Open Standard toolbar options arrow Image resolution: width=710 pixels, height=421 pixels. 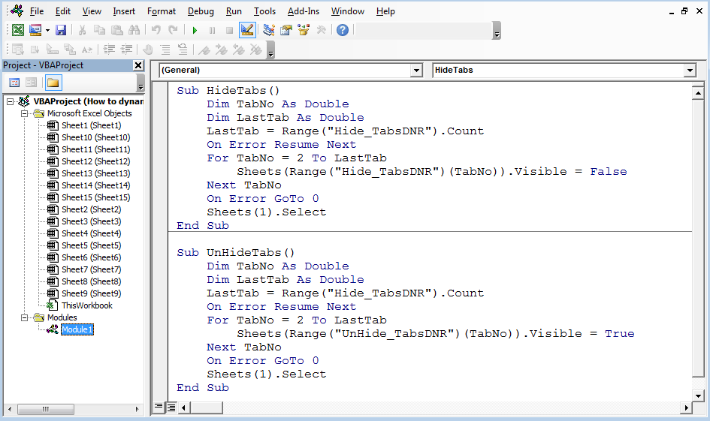pyautogui.click(x=497, y=31)
